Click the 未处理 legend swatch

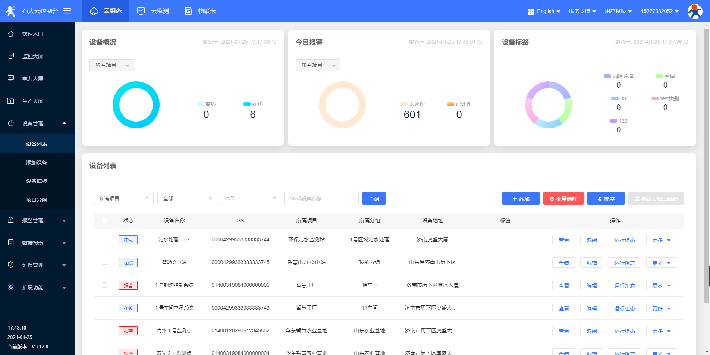click(403, 104)
